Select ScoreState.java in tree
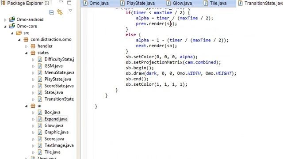This screenshot has height=159, width=283. (59, 86)
